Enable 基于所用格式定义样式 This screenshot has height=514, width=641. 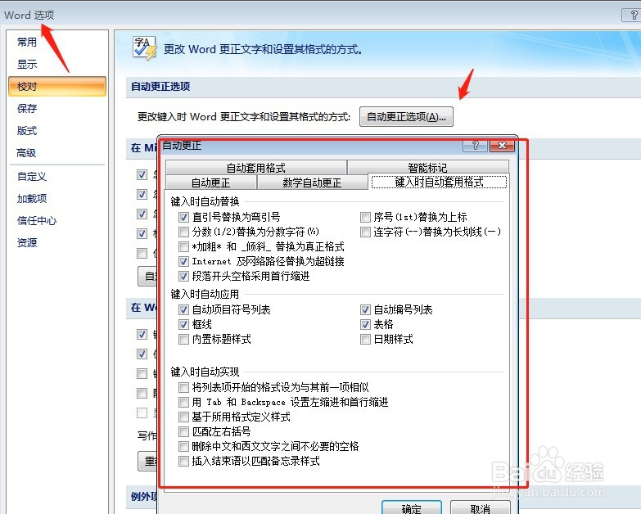coord(183,417)
